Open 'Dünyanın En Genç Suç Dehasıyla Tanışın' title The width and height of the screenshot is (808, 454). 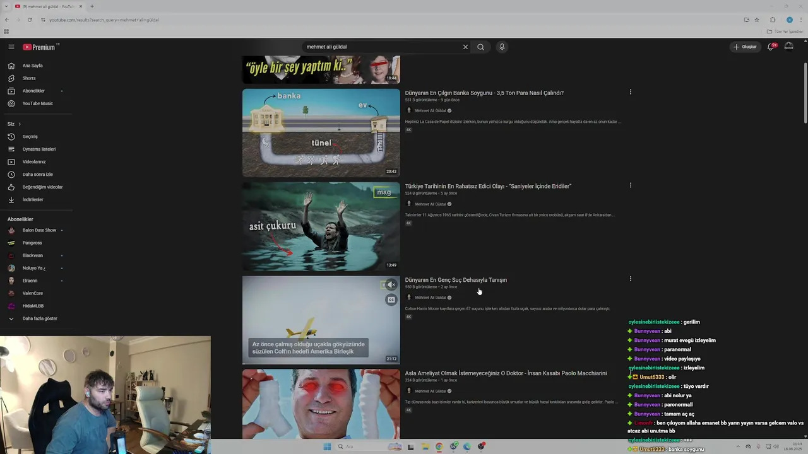(x=456, y=280)
